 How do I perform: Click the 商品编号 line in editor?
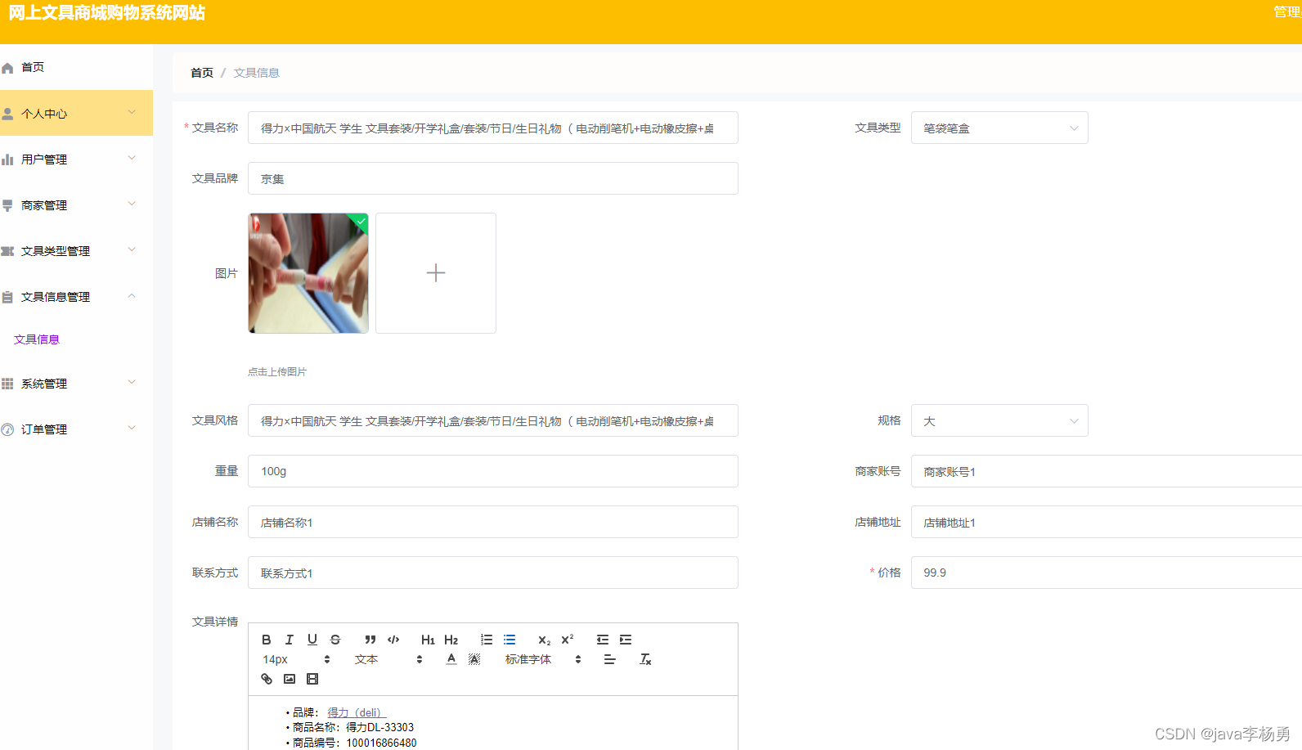pos(355,743)
